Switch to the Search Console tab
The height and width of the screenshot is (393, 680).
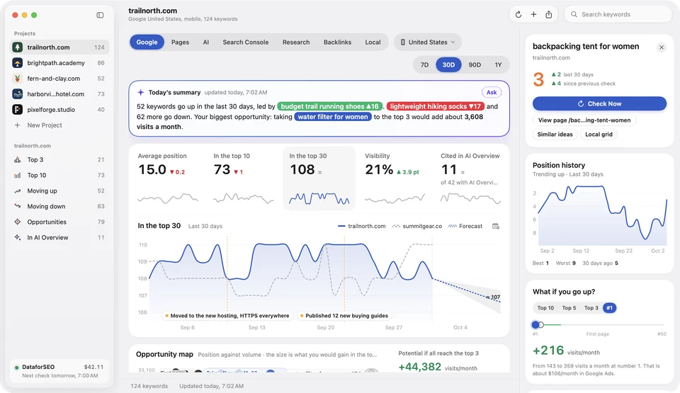tap(246, 42)
